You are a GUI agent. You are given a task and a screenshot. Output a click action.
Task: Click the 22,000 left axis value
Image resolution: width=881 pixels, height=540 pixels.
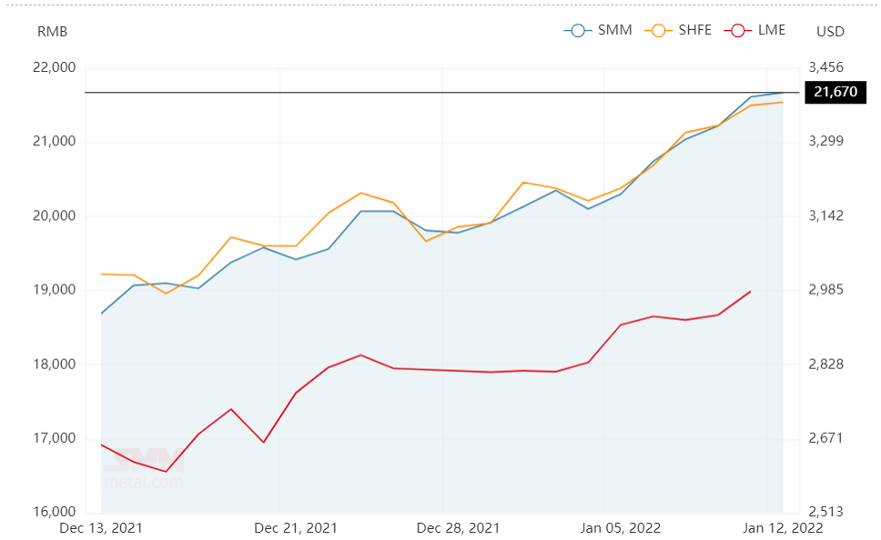54,67
